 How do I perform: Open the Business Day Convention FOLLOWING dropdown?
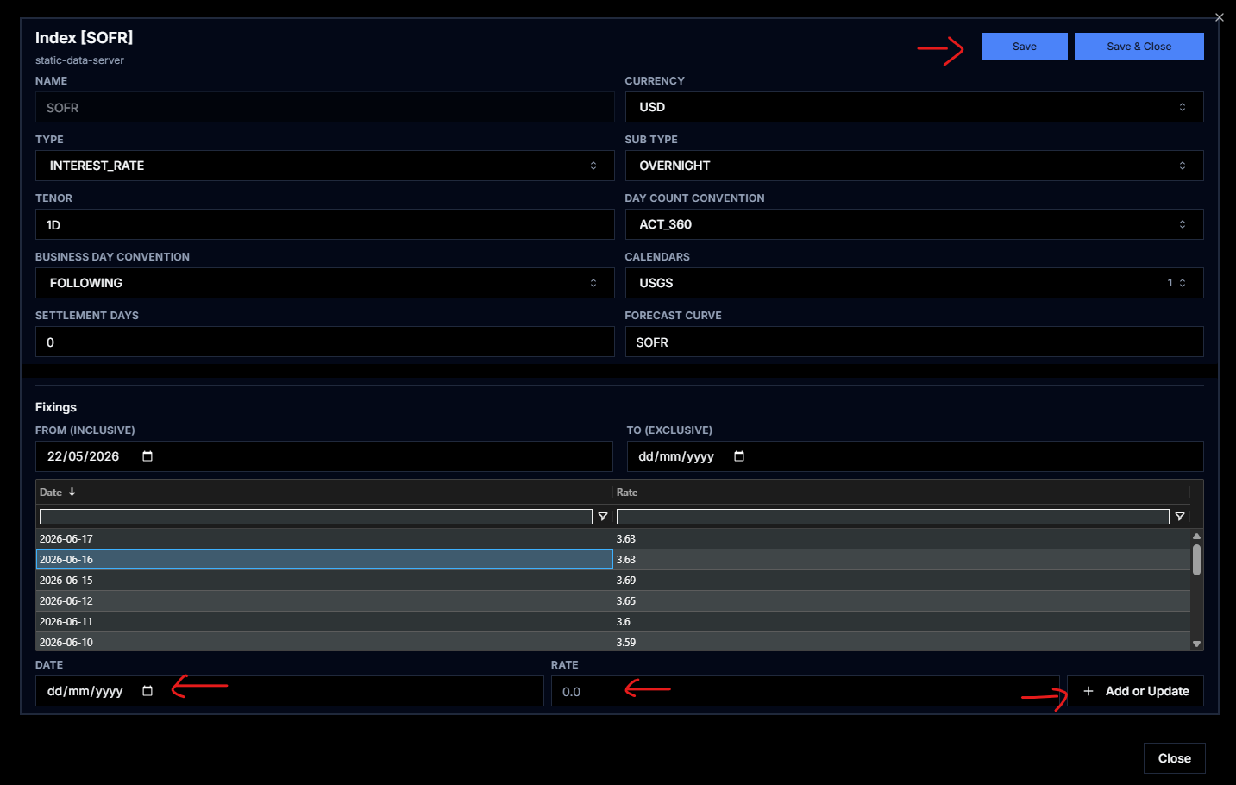pyautogui.click(x=324, y=283)
